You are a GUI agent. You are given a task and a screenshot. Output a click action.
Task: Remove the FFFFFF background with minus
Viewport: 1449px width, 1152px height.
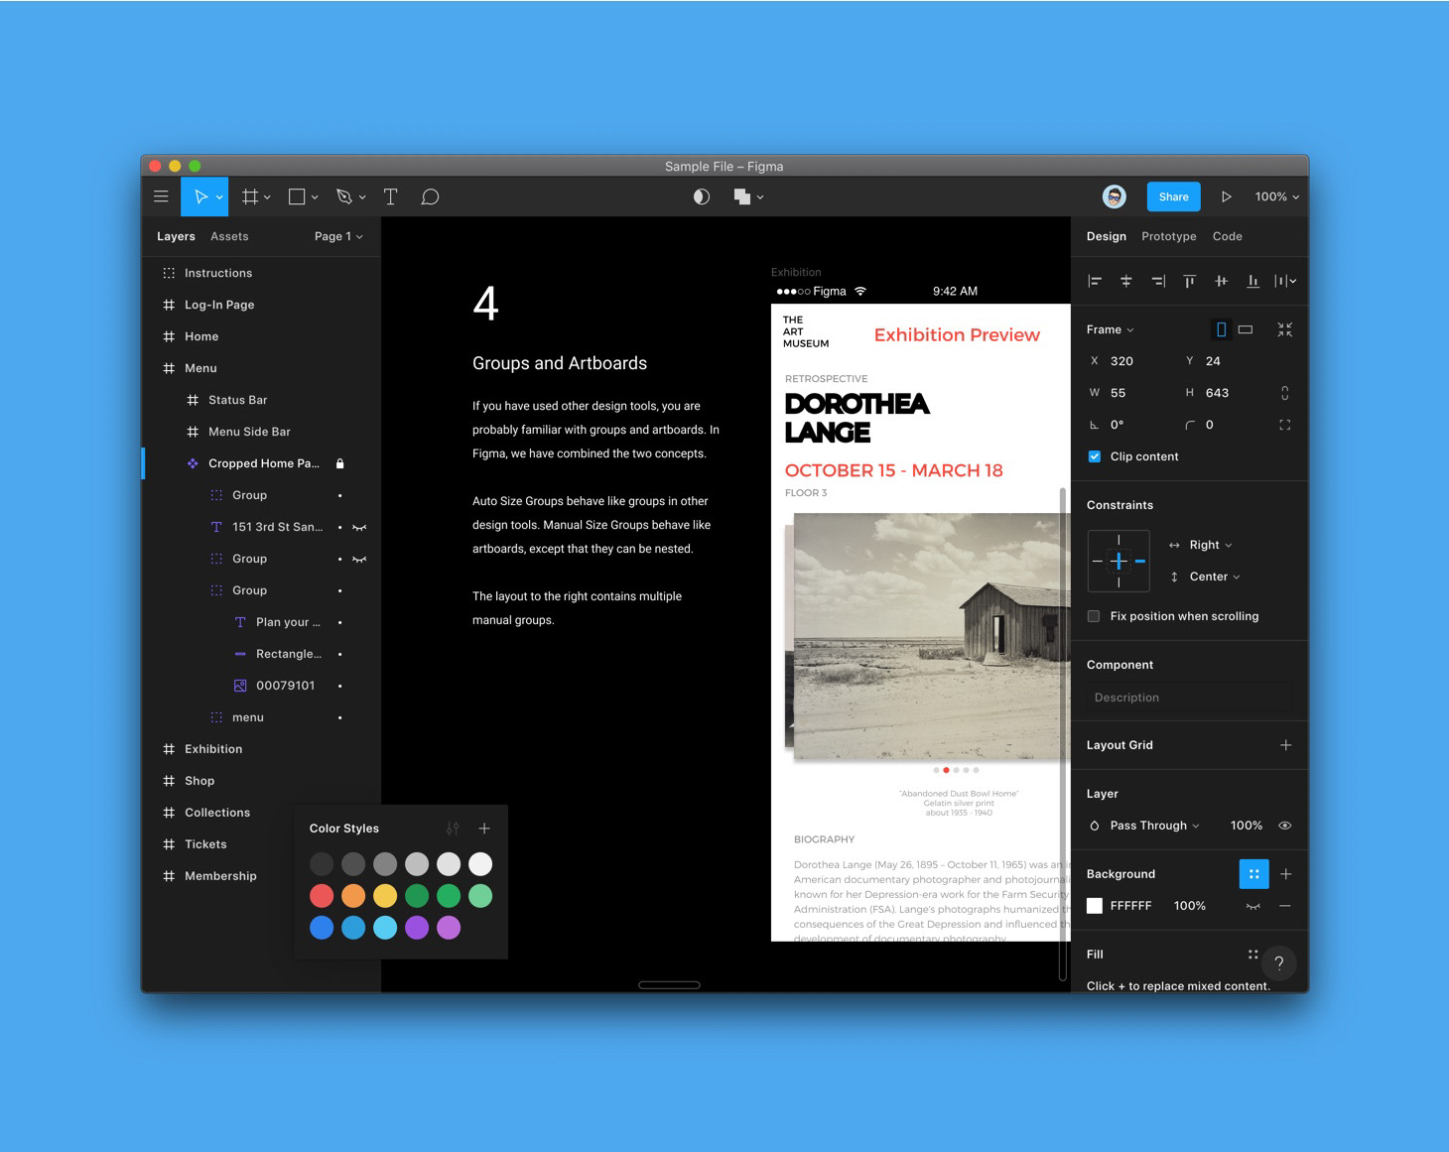tap(1285, 906)
